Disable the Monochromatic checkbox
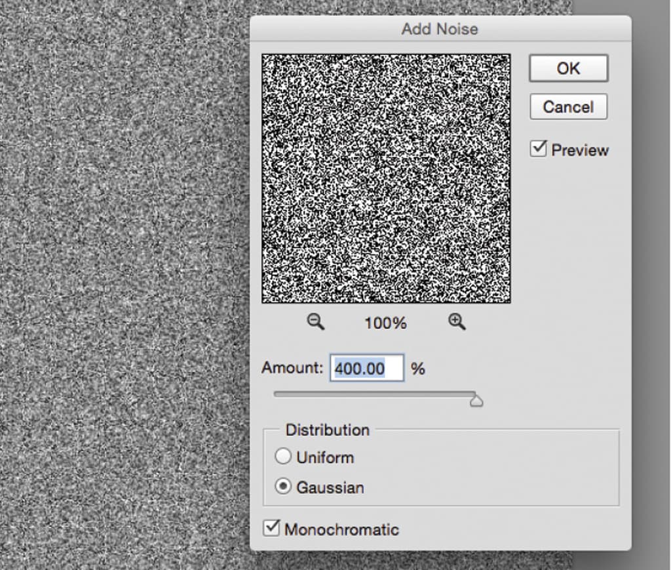671x570 pixels. point(271,529)
